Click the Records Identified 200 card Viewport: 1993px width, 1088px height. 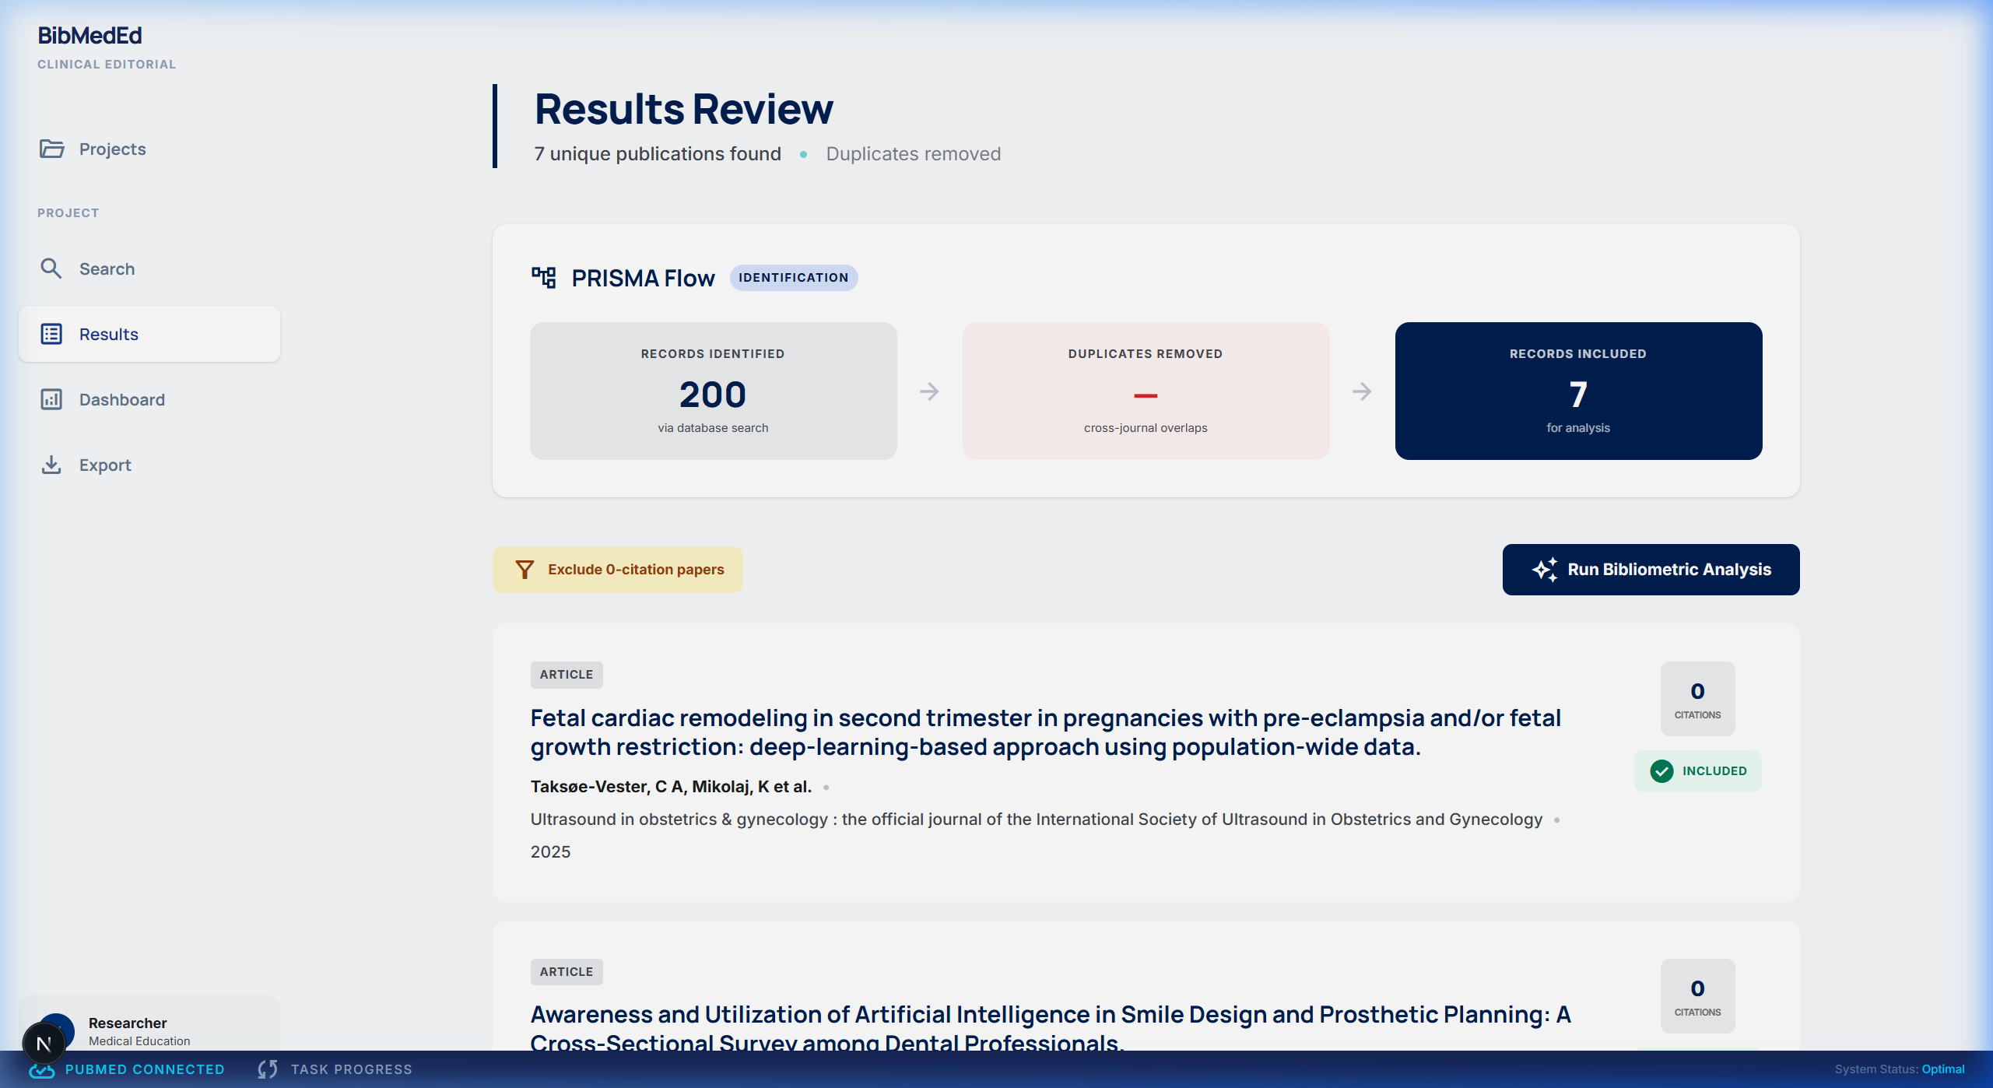[714, 391]
